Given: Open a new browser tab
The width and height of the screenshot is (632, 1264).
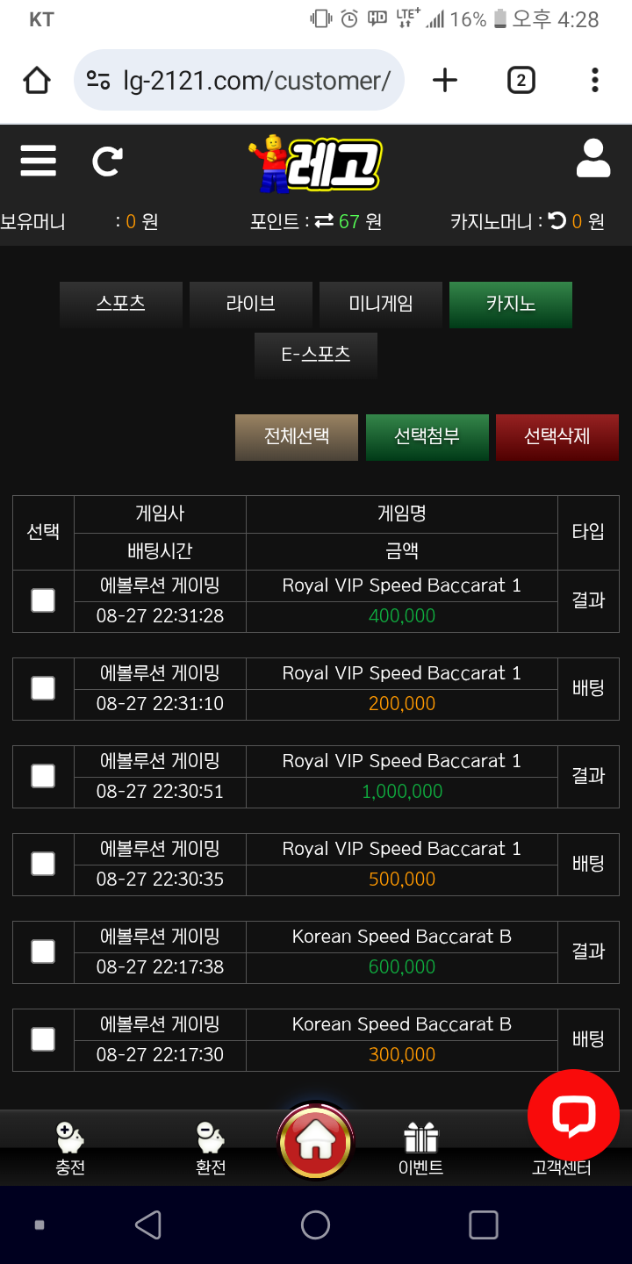Looking at the screenshot, I should [445, 81].
